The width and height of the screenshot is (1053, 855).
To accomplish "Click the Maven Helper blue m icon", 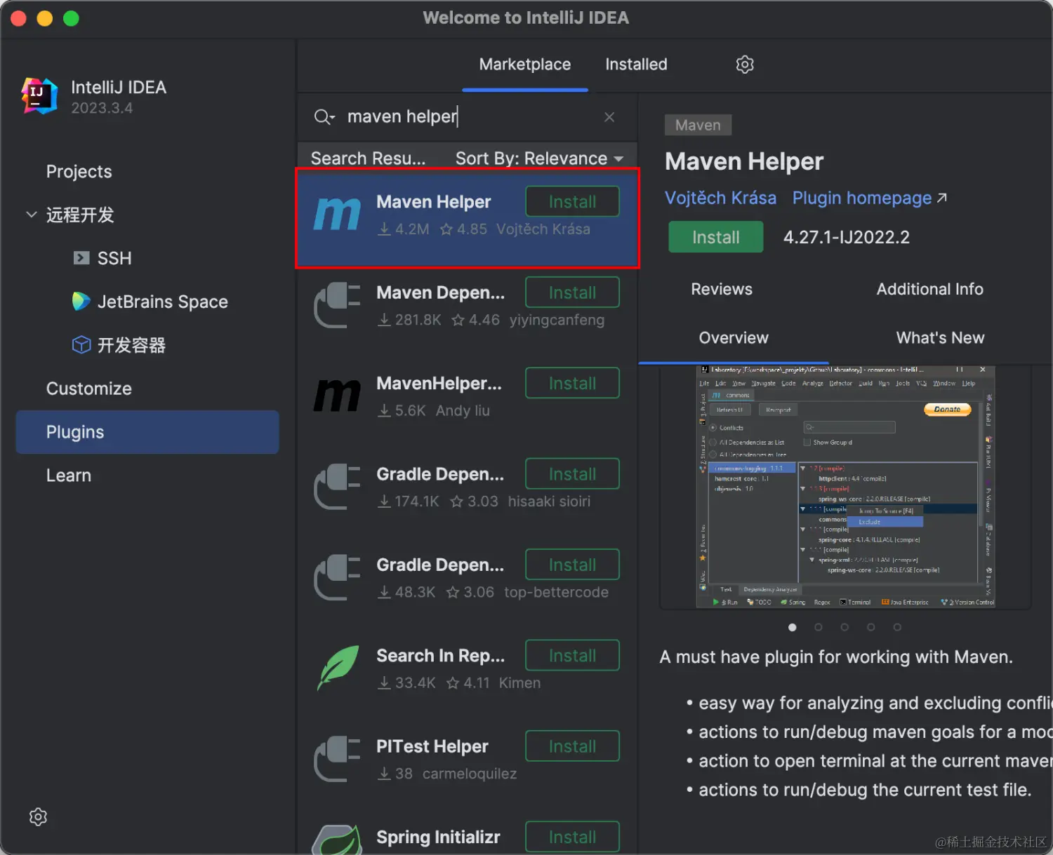I will [337, 214].
